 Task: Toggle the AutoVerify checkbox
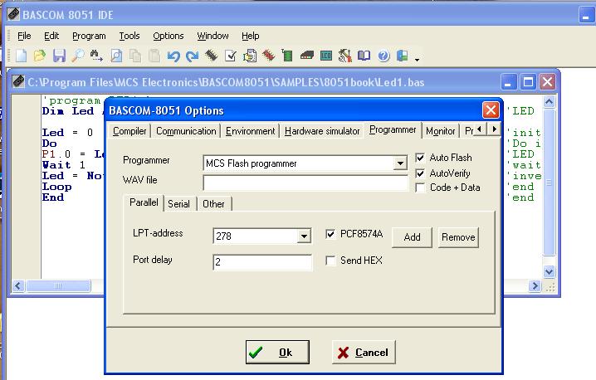click(x=420, y=173)
